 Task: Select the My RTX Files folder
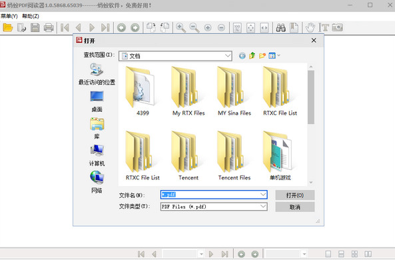pos(189,91)
